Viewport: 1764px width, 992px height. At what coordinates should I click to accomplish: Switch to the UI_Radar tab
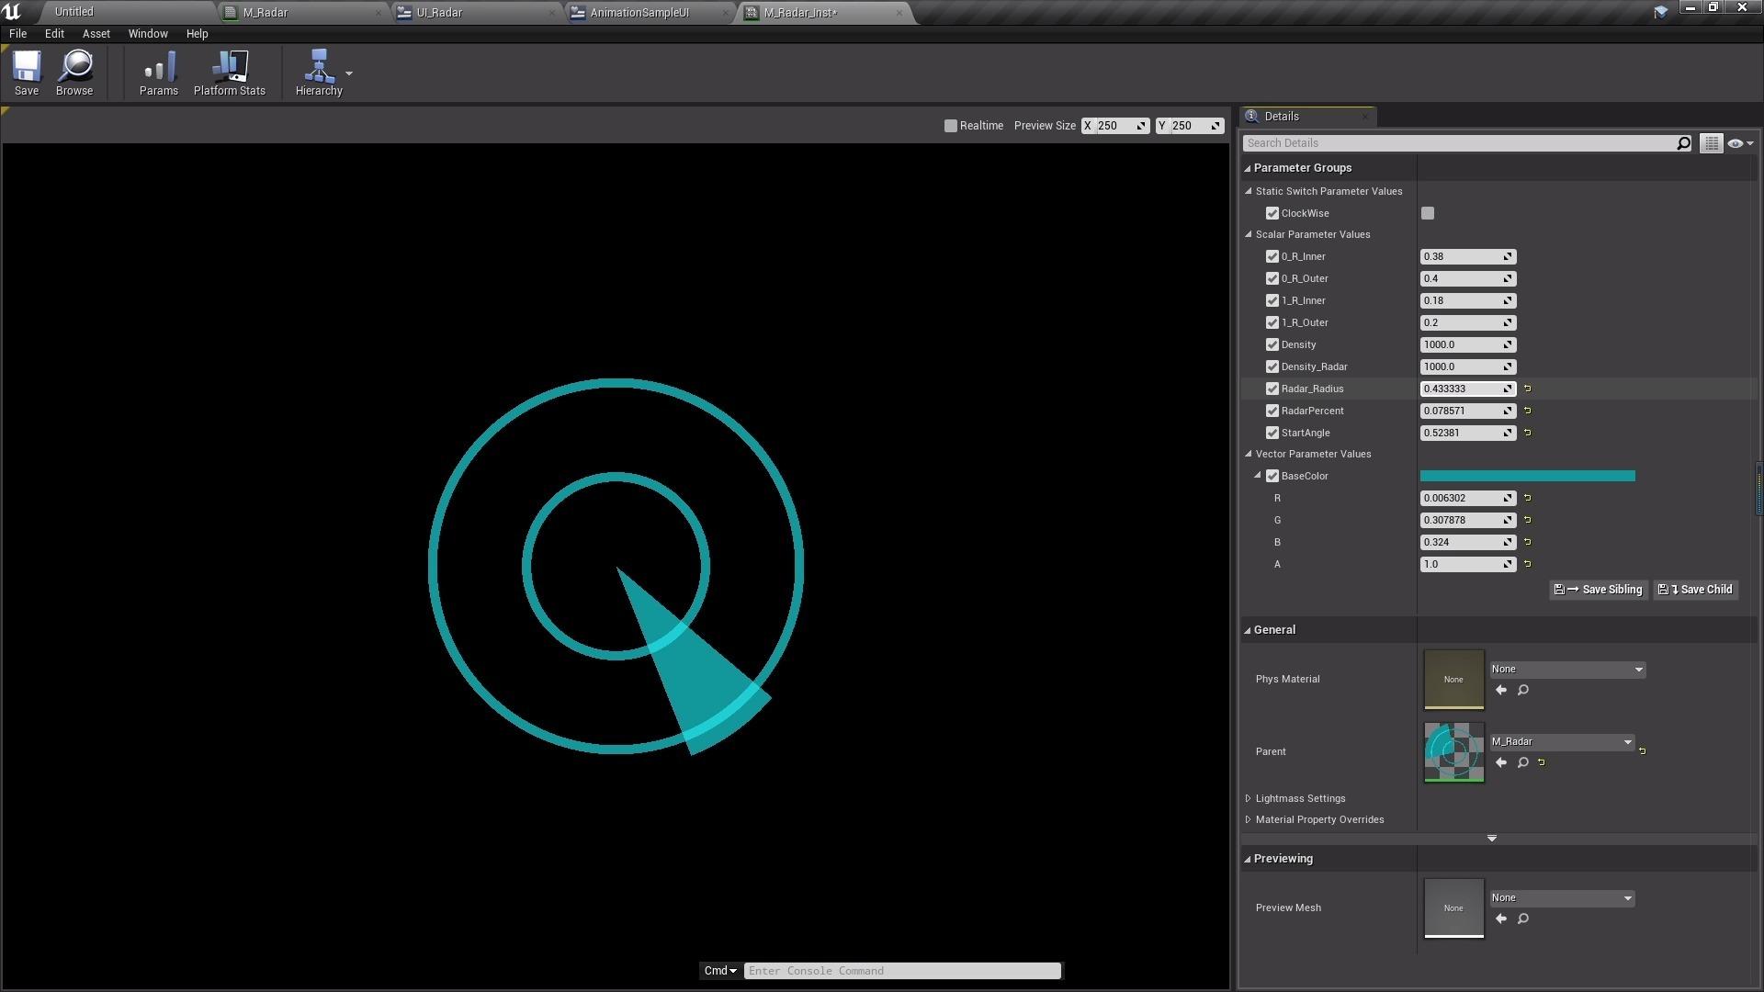pyautogui.click(x=439, y=13)
